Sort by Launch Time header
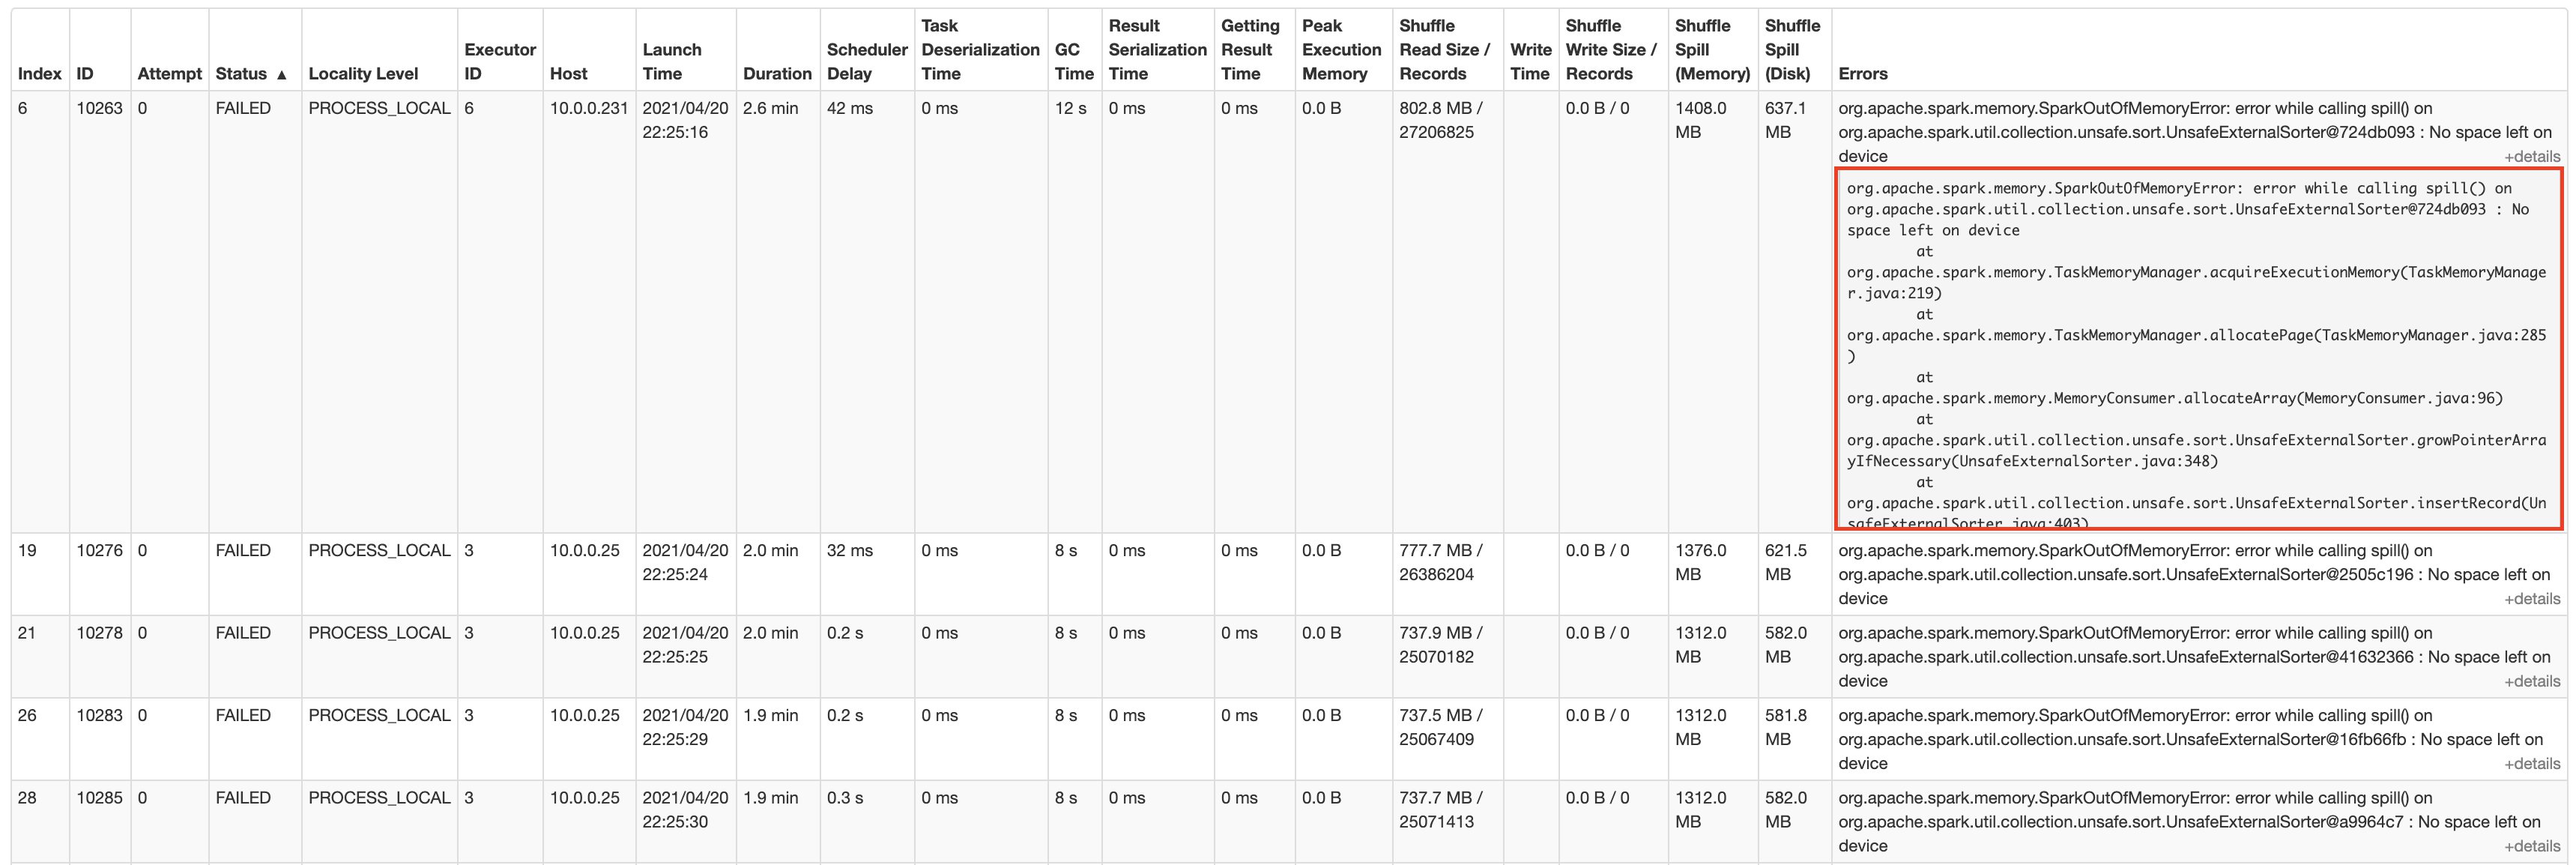This screenshot has height=865, width=2576. (x=672, y=61)
